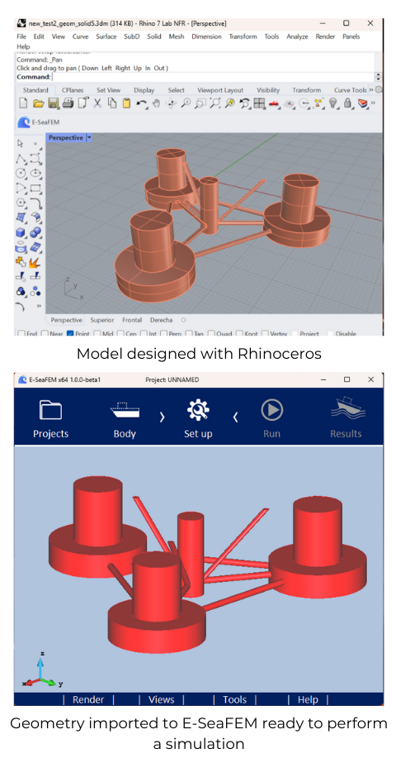Go back with the arrow after Set up
Image resolution: width=396 pixels, height=763 pixels.
(236, 417)
